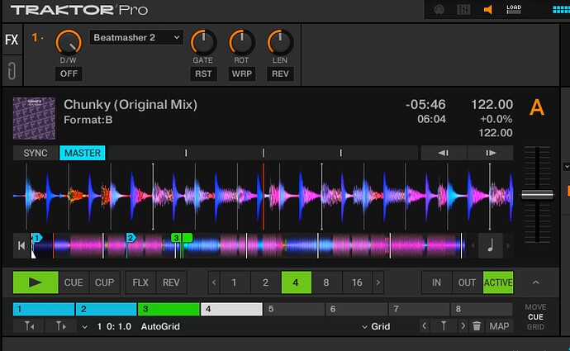This screenshot has width=570, height=351.
Task: Click the MIDI connector indicator icon
Action: coord(439,10)
